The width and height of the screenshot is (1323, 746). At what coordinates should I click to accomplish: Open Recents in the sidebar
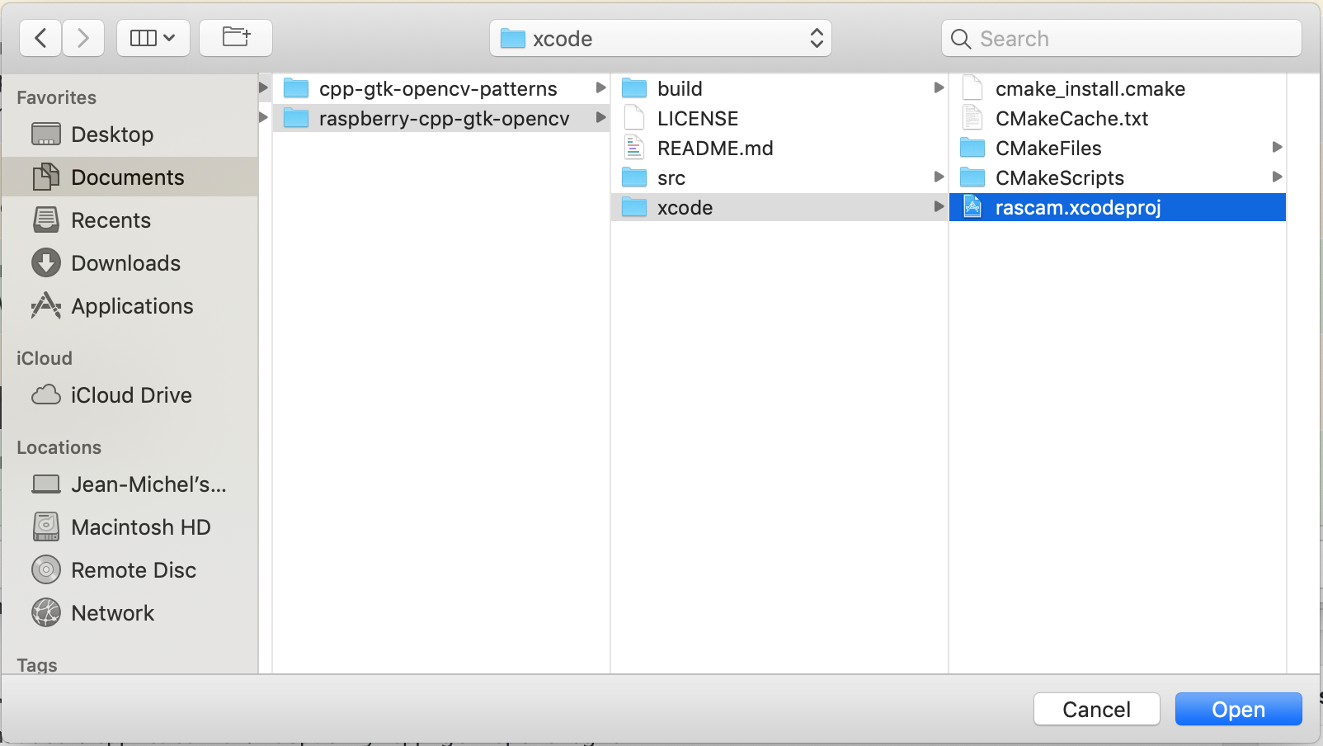point(129,220)
